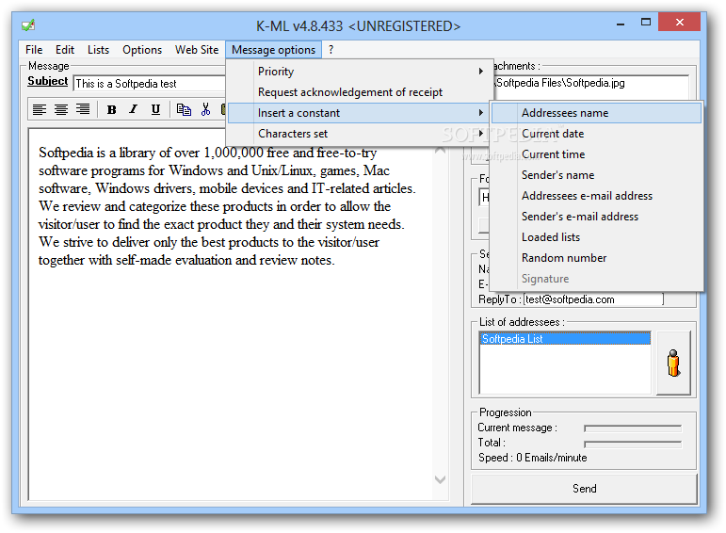This screenshot has height=533, width=726.
Task: Insert Addressees e-mail address constant
Action: tap(596, 196)
